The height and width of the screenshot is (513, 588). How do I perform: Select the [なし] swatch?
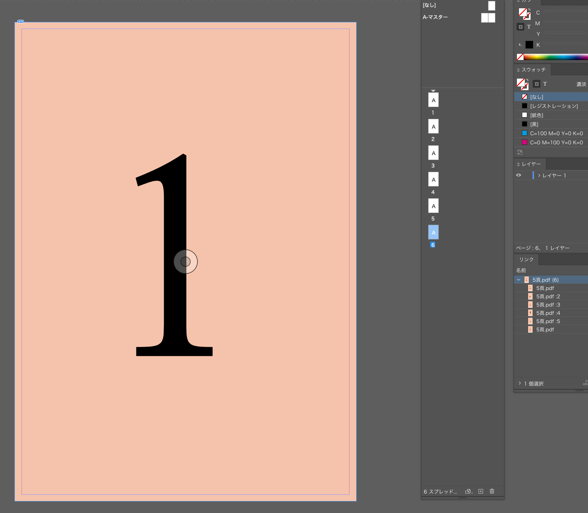[551, 97]
